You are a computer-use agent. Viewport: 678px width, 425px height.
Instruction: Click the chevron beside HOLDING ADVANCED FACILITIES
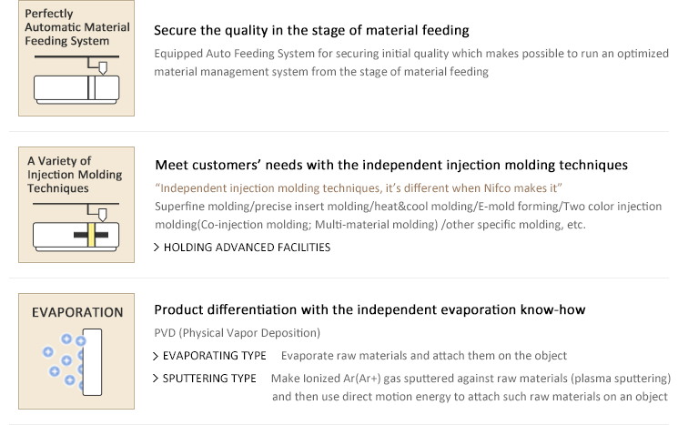point(157,248)
